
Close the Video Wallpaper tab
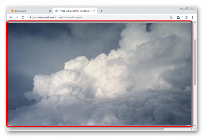94,11
